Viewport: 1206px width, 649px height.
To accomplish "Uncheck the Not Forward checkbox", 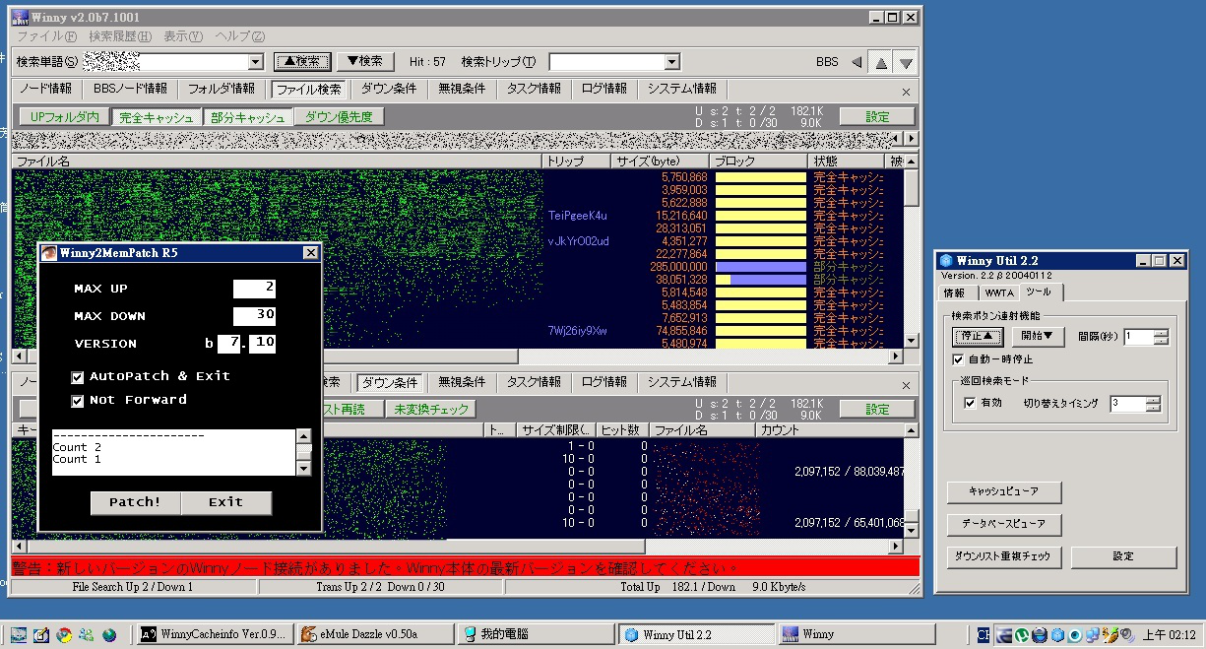I will [x=78, y=400].
